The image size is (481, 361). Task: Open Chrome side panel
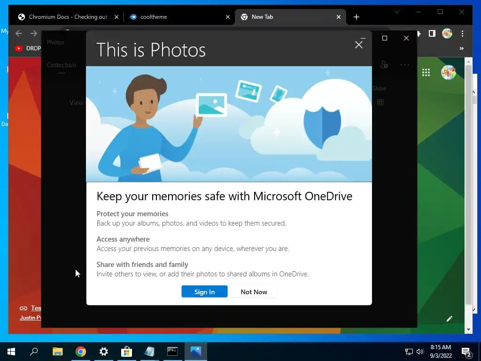pyautogui.click(x=432, y=33)
